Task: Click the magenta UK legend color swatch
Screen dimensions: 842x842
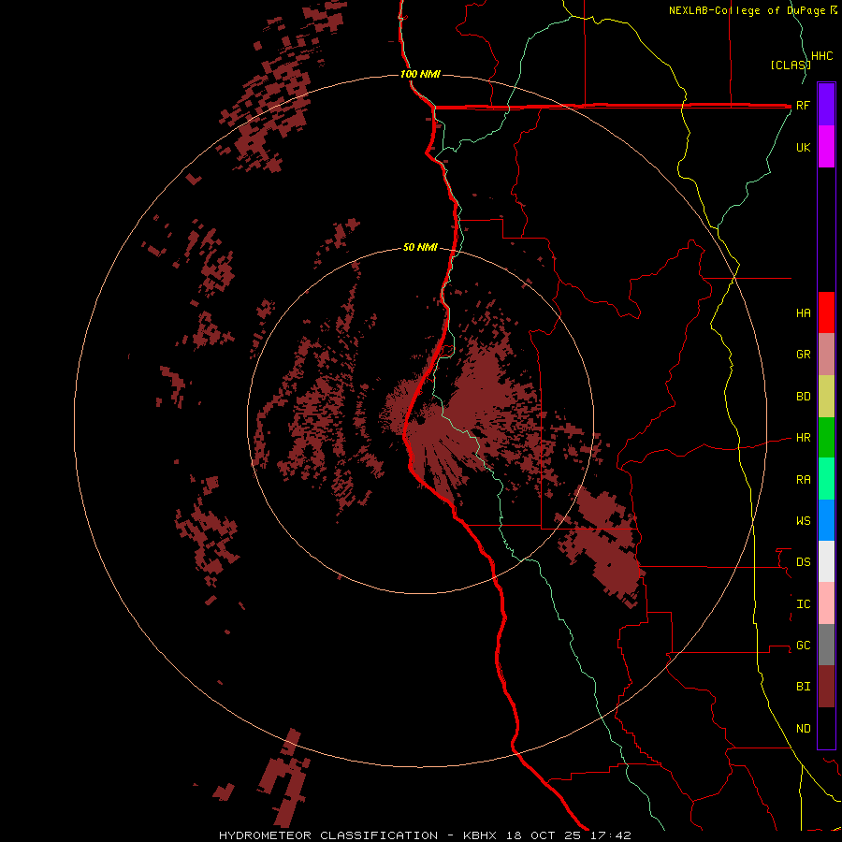Action: 826,147
